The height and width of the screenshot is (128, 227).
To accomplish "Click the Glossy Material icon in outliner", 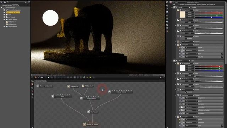I will pos(7,27).
